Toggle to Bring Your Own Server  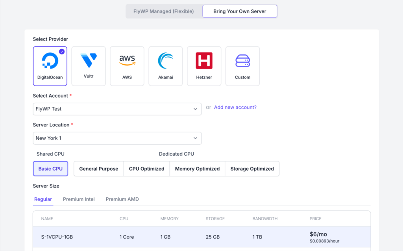tap(240, 11)
